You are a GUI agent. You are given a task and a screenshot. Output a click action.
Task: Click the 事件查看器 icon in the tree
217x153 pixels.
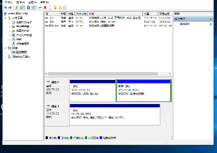coord(14,27)
